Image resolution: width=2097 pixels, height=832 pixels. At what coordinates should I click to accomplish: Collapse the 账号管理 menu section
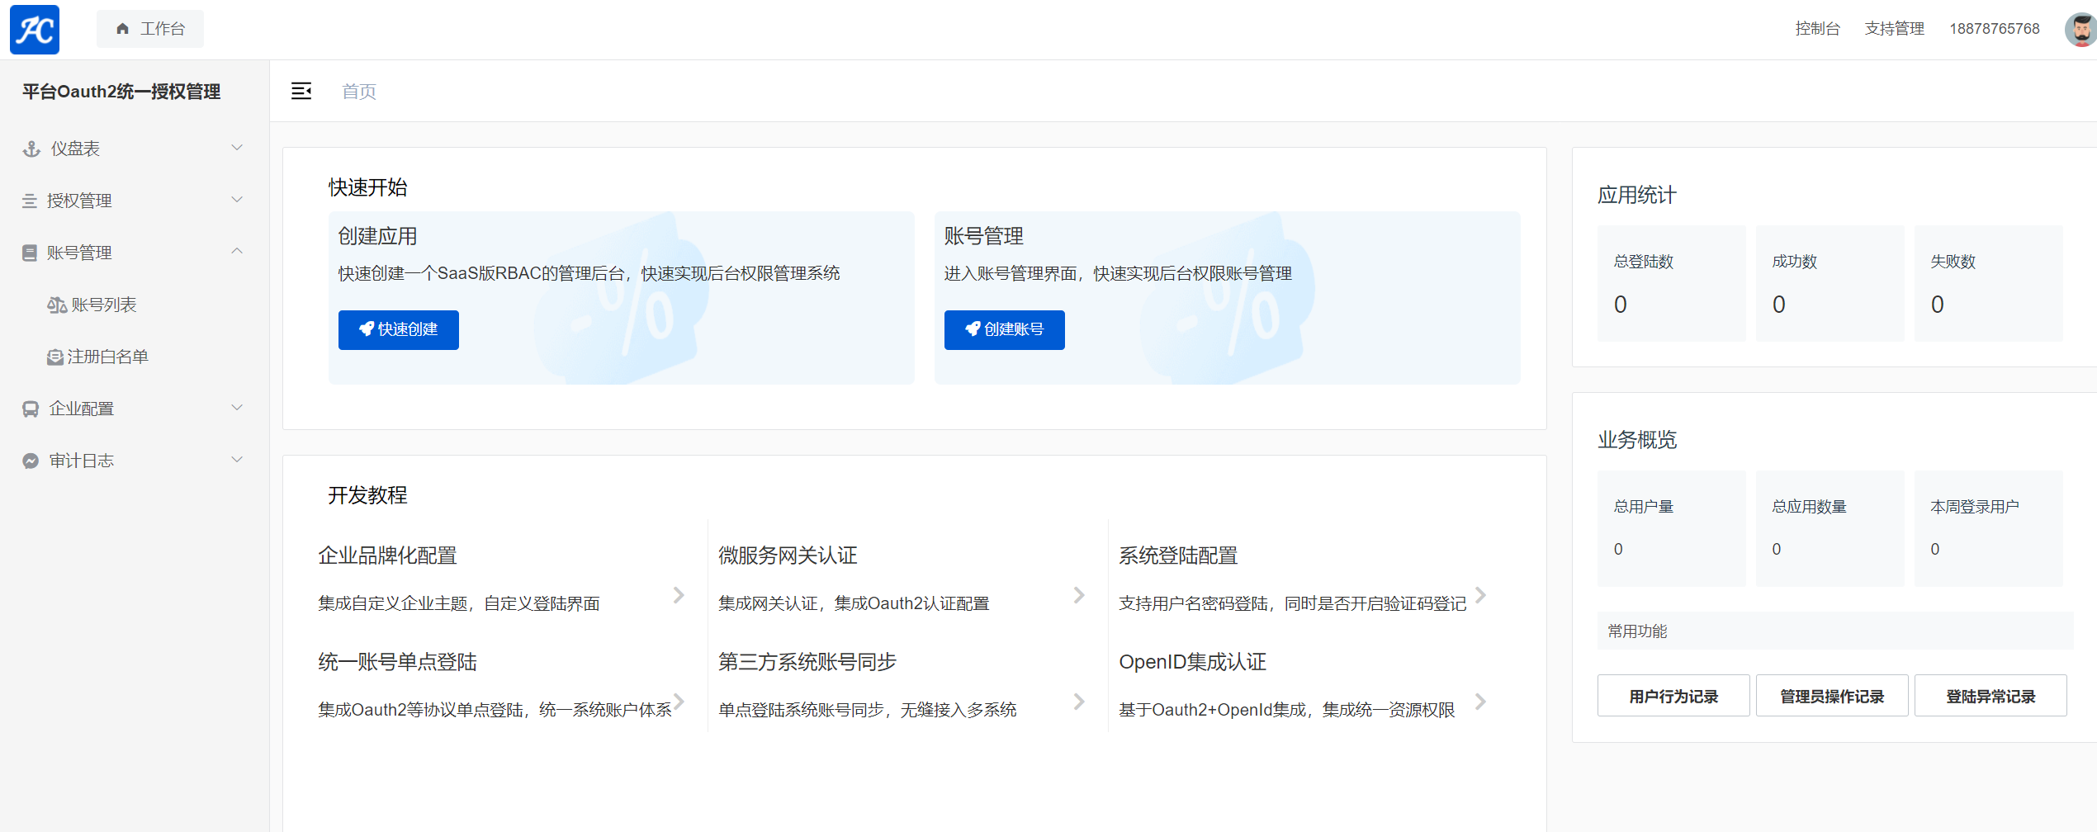click(238, 252)
